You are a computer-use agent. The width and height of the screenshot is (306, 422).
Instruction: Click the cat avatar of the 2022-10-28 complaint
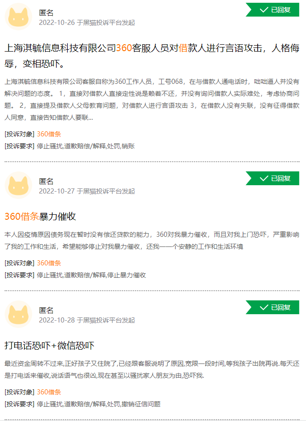click(x=18, y=314)
